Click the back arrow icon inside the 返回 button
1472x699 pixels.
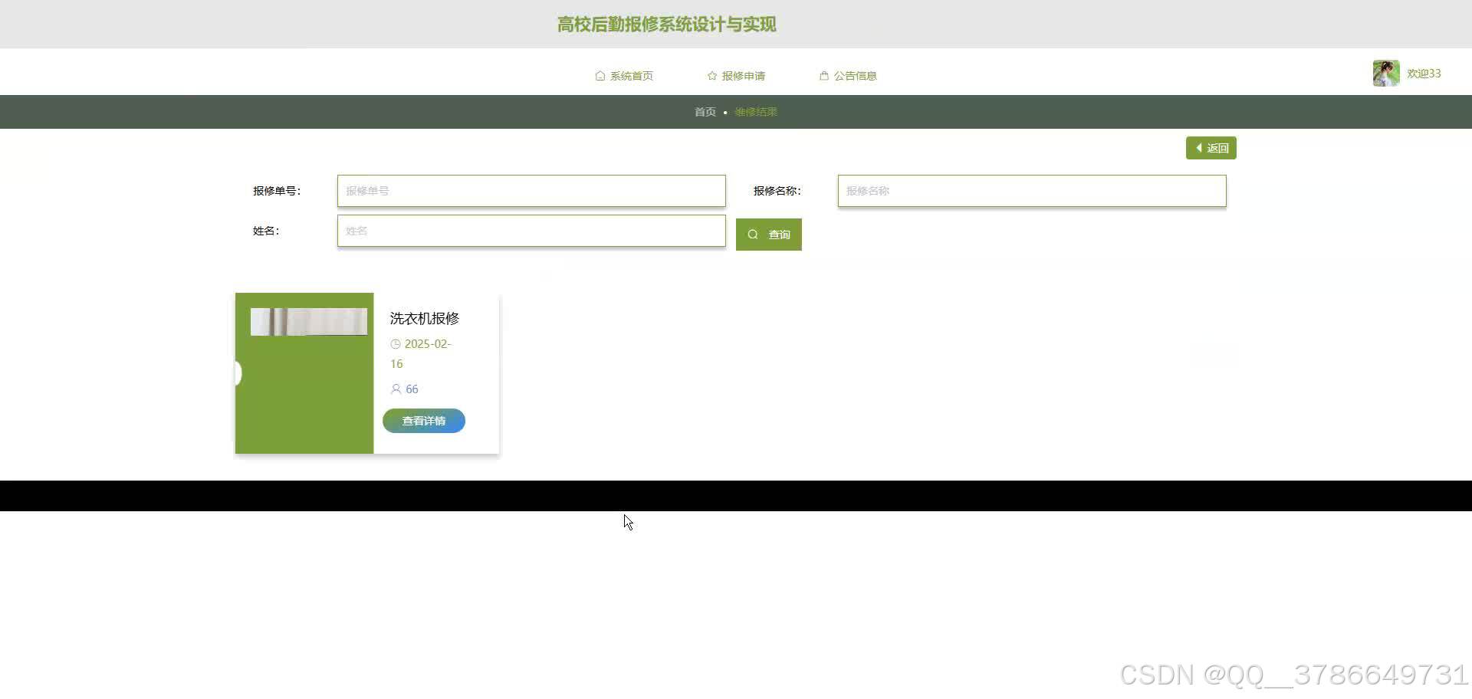tap(1199, 147)
